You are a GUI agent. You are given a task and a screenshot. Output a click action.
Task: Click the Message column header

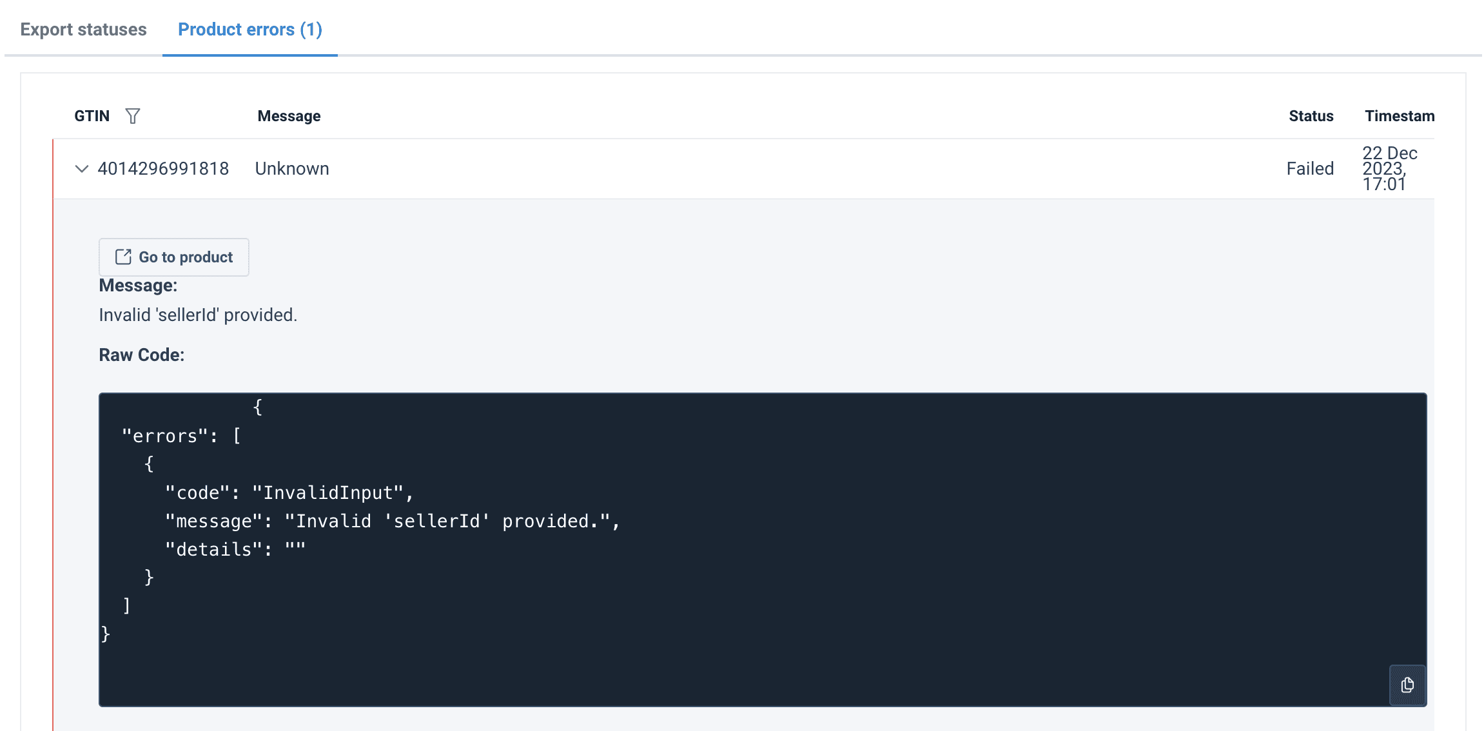(x=289, y=116)
